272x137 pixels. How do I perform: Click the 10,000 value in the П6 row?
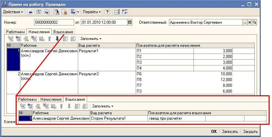pos(213,74)
